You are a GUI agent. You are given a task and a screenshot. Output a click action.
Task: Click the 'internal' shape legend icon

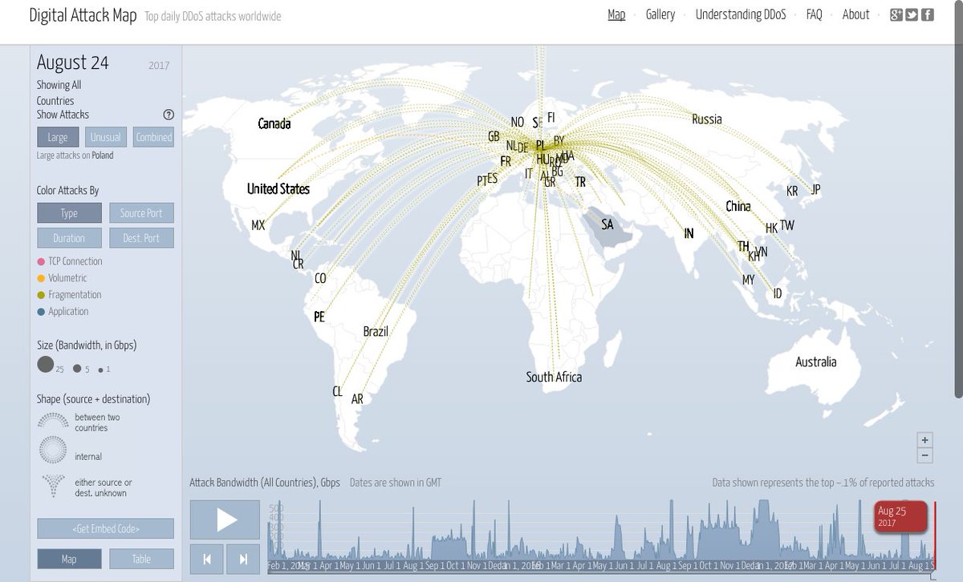click(x=53, y=451)
